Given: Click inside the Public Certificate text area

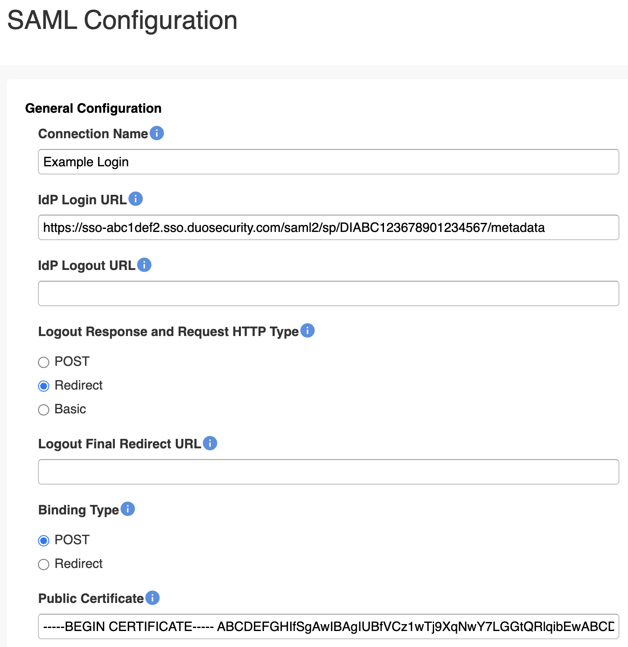Looking at the screenshot, I should click(328, 626).
